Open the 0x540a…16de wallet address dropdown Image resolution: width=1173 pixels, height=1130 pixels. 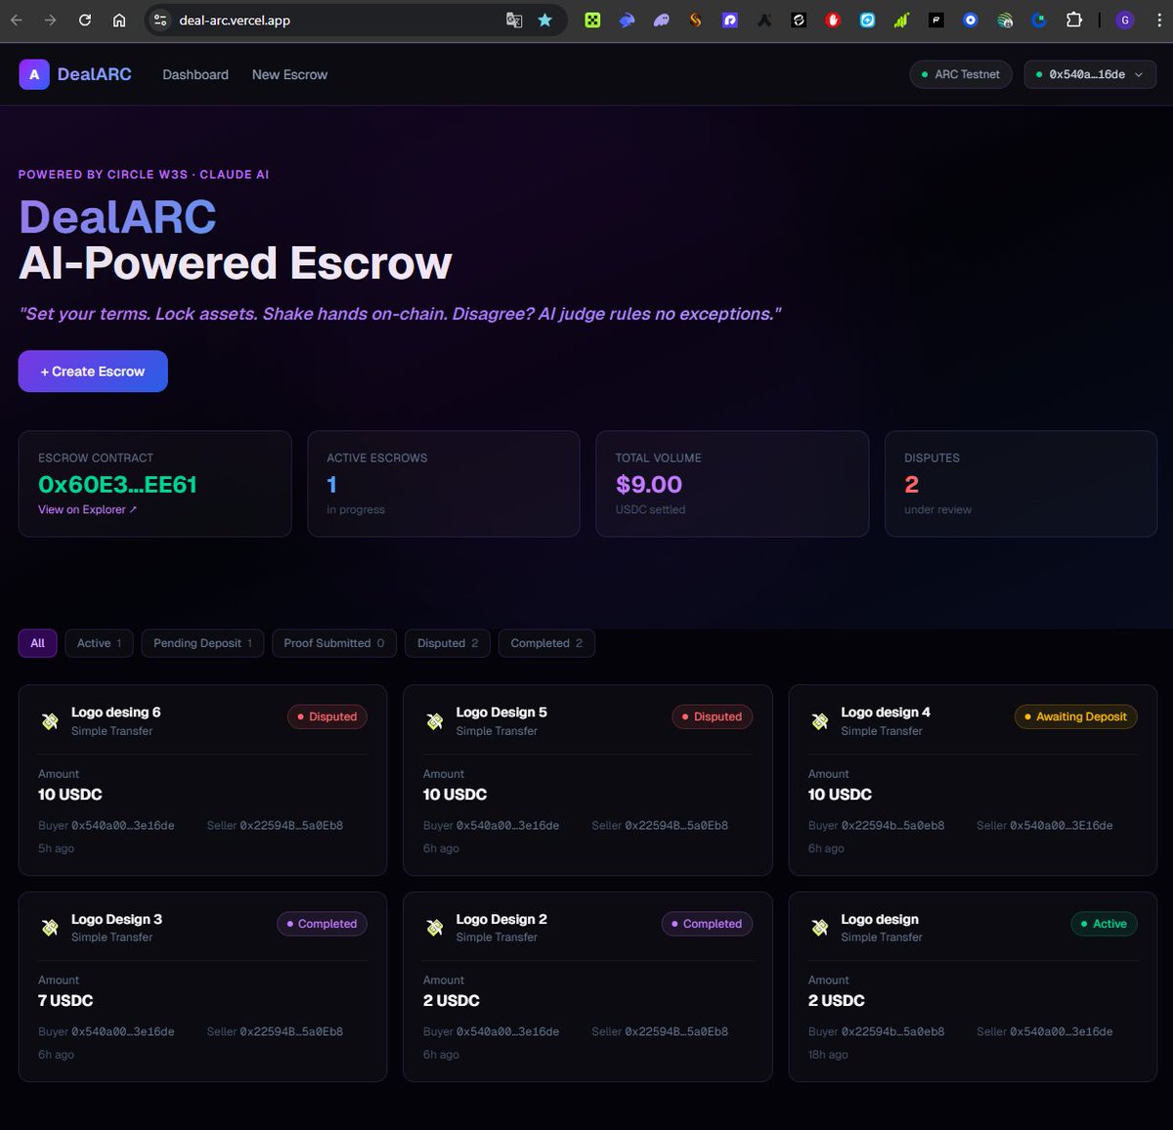(x=1089, y=74)
